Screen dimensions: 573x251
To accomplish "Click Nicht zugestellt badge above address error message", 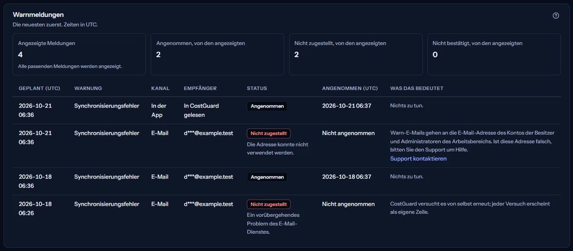I will pos(269,133).
